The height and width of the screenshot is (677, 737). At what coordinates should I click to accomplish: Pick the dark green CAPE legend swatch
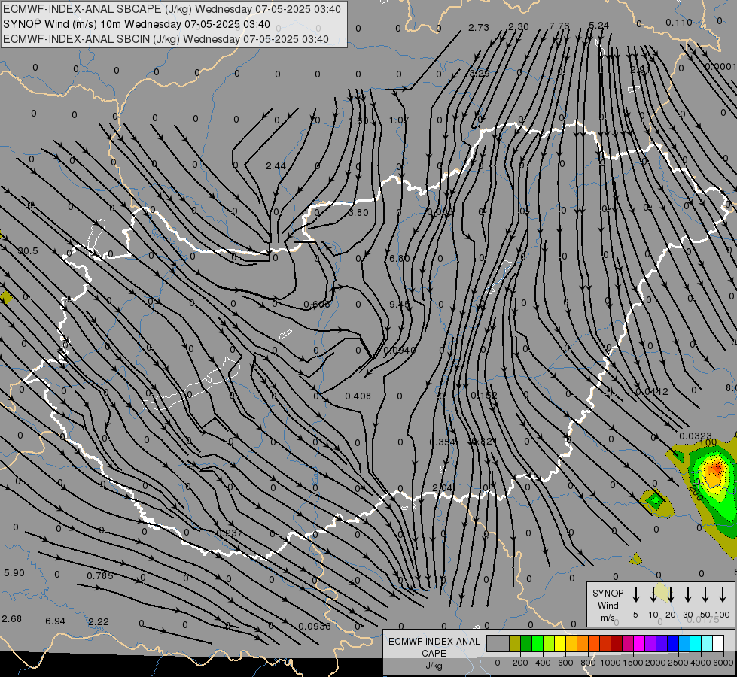coord(526,643)
